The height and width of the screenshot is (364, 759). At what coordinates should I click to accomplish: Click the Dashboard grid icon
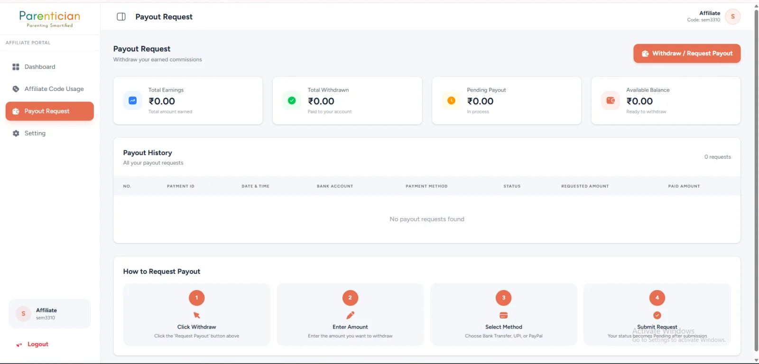coord(16,67)
